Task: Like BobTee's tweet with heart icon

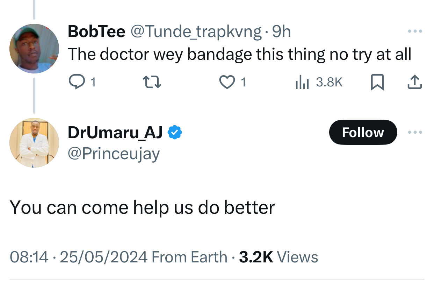Action: click(227, 82)
